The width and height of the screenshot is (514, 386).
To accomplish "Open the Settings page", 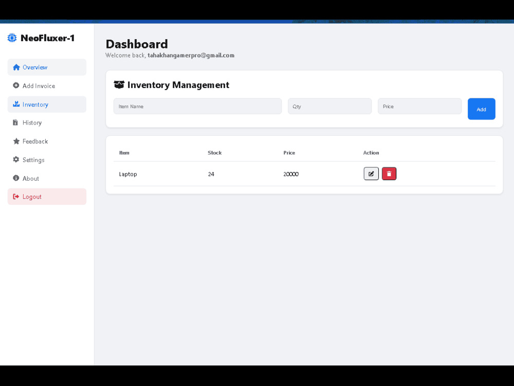I will [47, 160].
